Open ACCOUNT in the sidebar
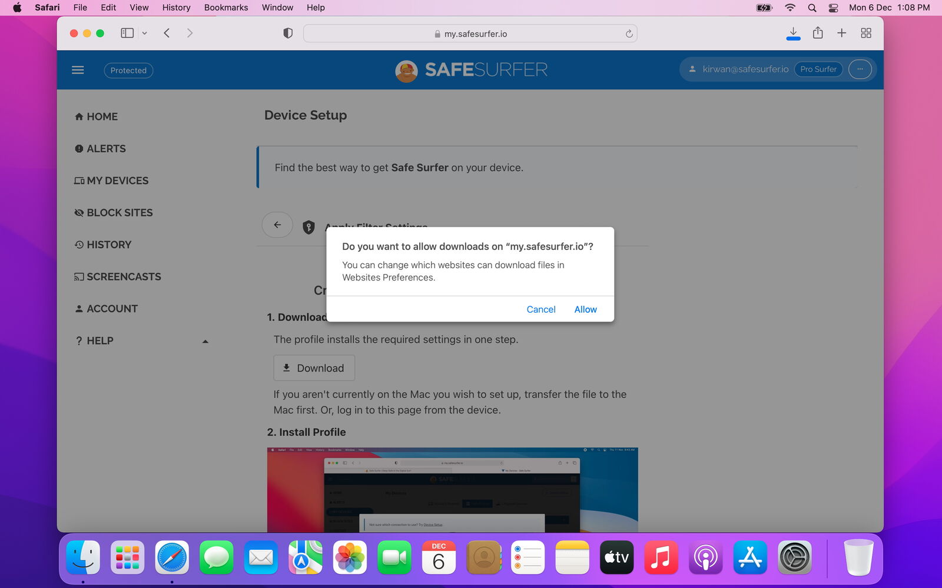The image size is (942, 588). point(106,309)
